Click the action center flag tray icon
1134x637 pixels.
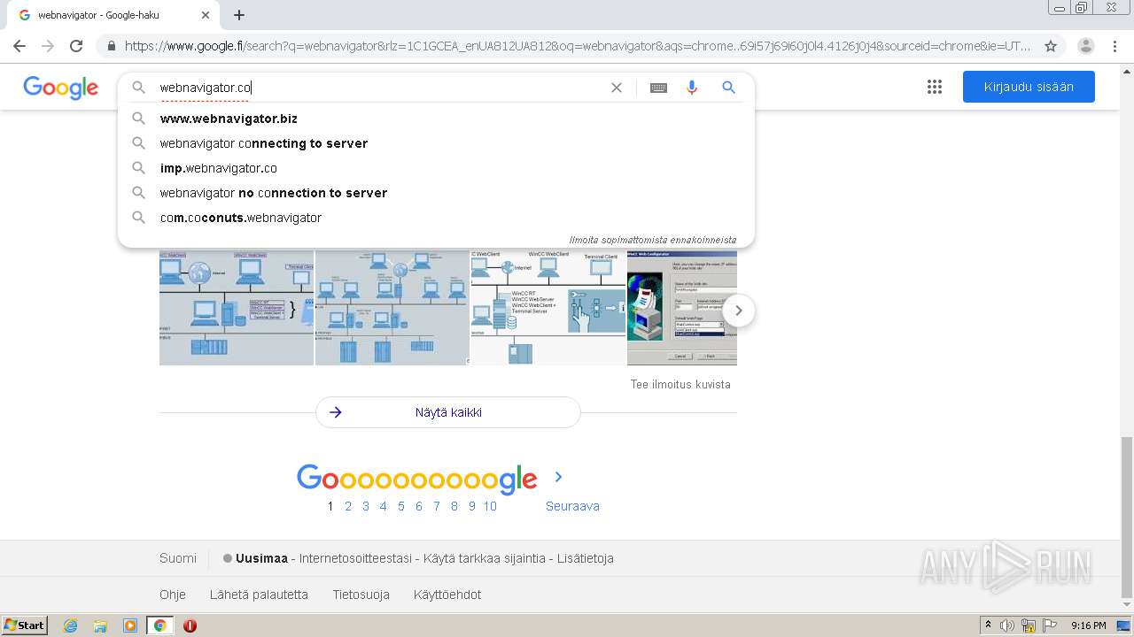(1049, 625)
